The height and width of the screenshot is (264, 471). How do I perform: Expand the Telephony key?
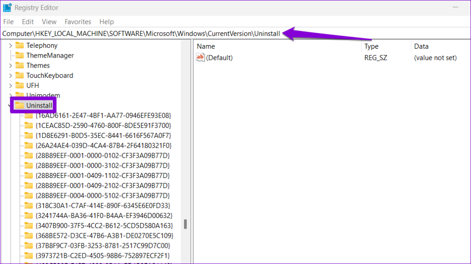(x=11, y=46)
